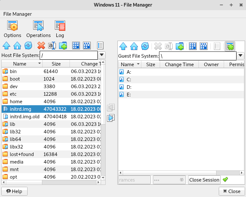Viewport: 246px width, 197px height.
Task: Click the ramces username field
Action: 134,180
